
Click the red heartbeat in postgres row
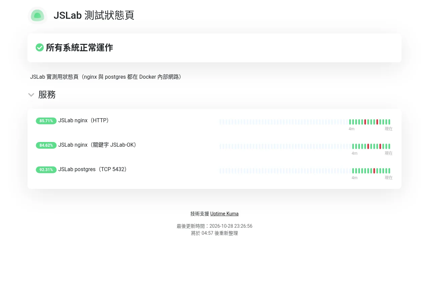(x=374, y=171)
